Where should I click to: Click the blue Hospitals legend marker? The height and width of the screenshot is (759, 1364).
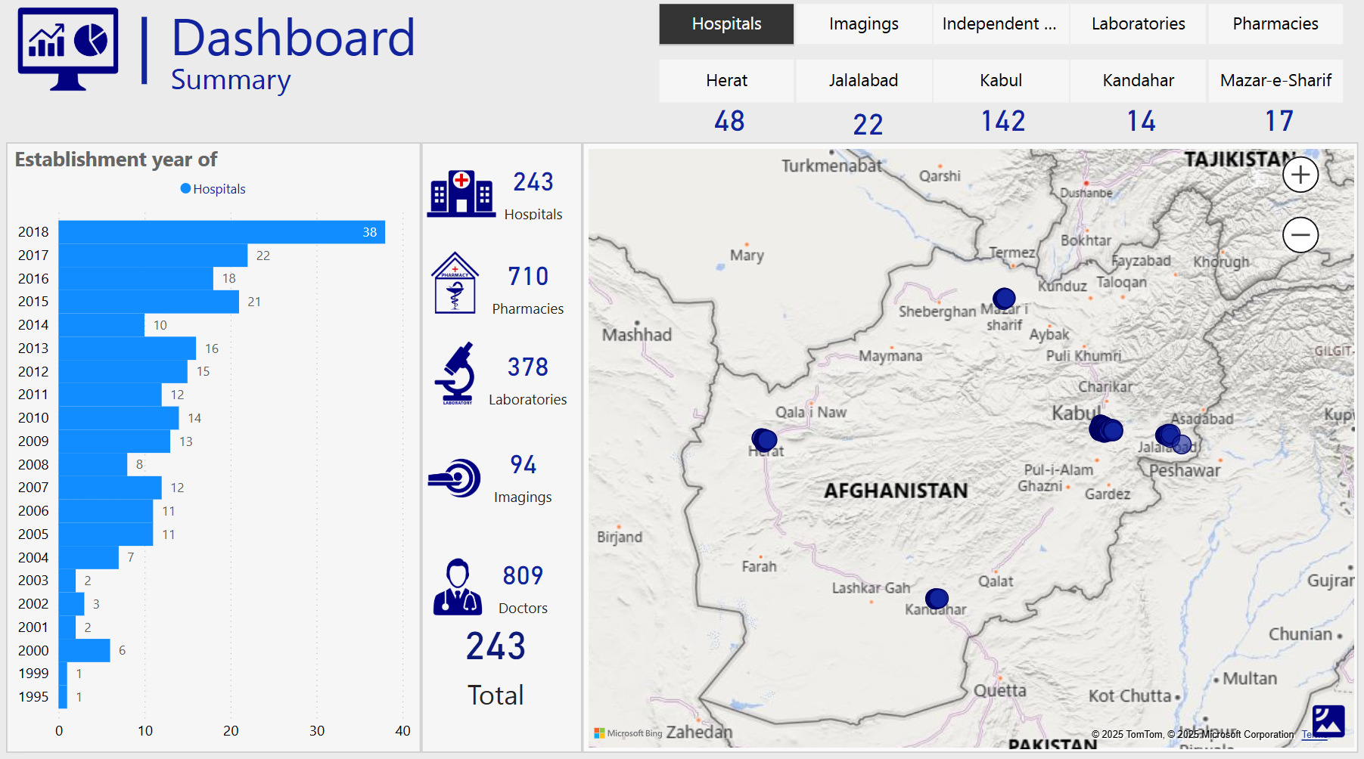(185, 189)
